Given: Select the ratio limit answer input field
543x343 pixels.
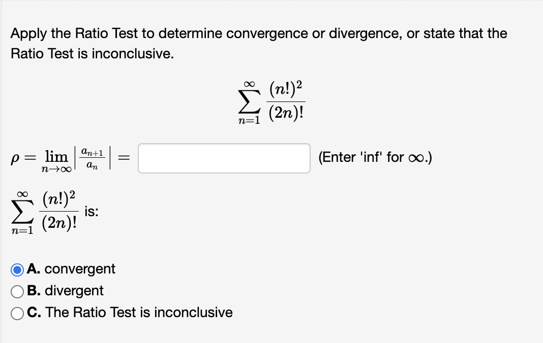Looking at the screenshot, I should pos(224,158).
